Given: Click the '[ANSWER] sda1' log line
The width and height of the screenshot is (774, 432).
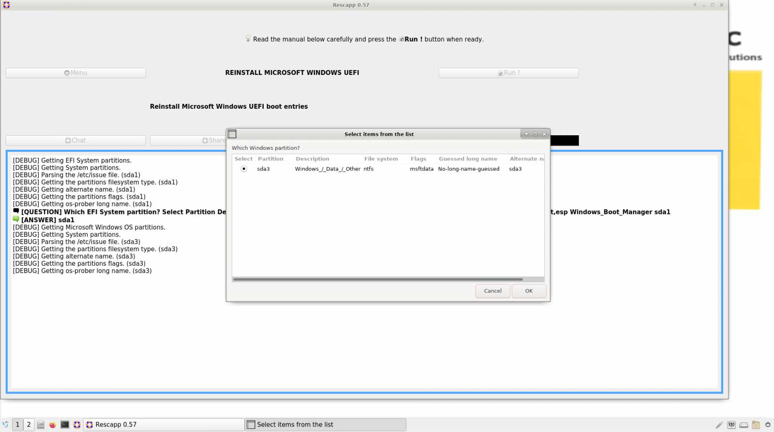Looking at the screenshot, I should coord(48,220).
